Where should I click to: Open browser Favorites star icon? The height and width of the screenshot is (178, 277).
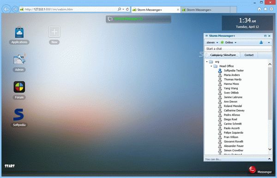265,9
